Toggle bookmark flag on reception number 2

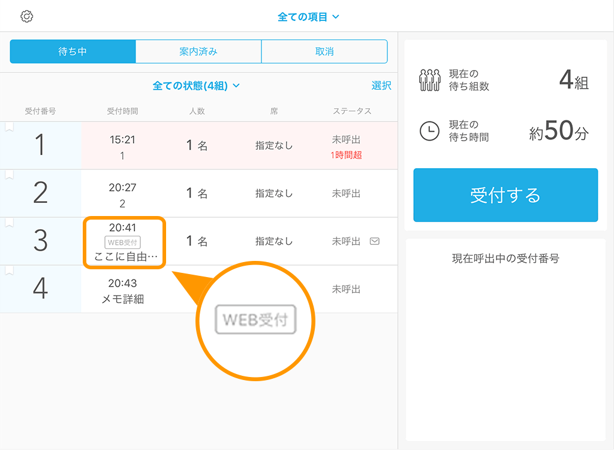click(9, 175)
